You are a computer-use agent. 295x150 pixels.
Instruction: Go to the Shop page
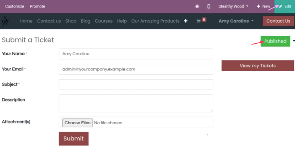(x=71, y=21)
